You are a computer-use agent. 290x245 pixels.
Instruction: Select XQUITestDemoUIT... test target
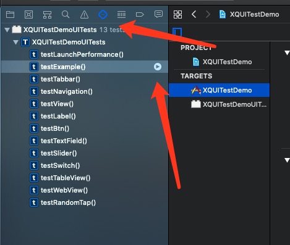click(x=234, y=104)
